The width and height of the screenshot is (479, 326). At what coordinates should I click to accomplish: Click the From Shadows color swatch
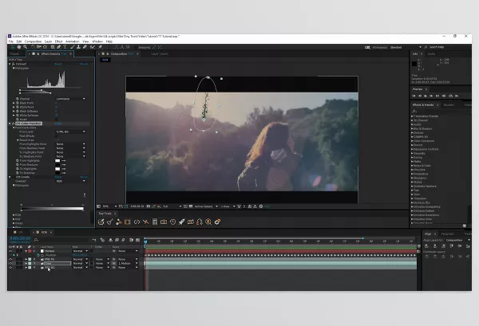click(57, 165)
